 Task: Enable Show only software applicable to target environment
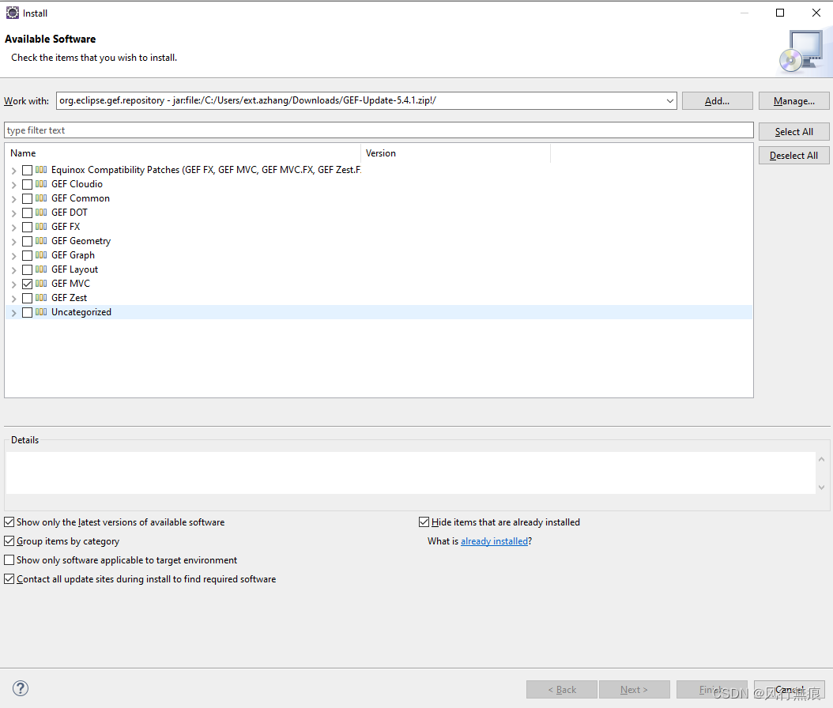pyautogui.click(x=9, y=559)
